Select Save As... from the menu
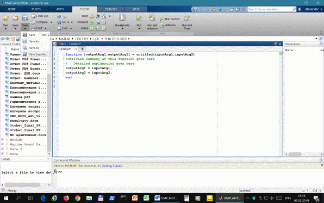 point(36,41)
